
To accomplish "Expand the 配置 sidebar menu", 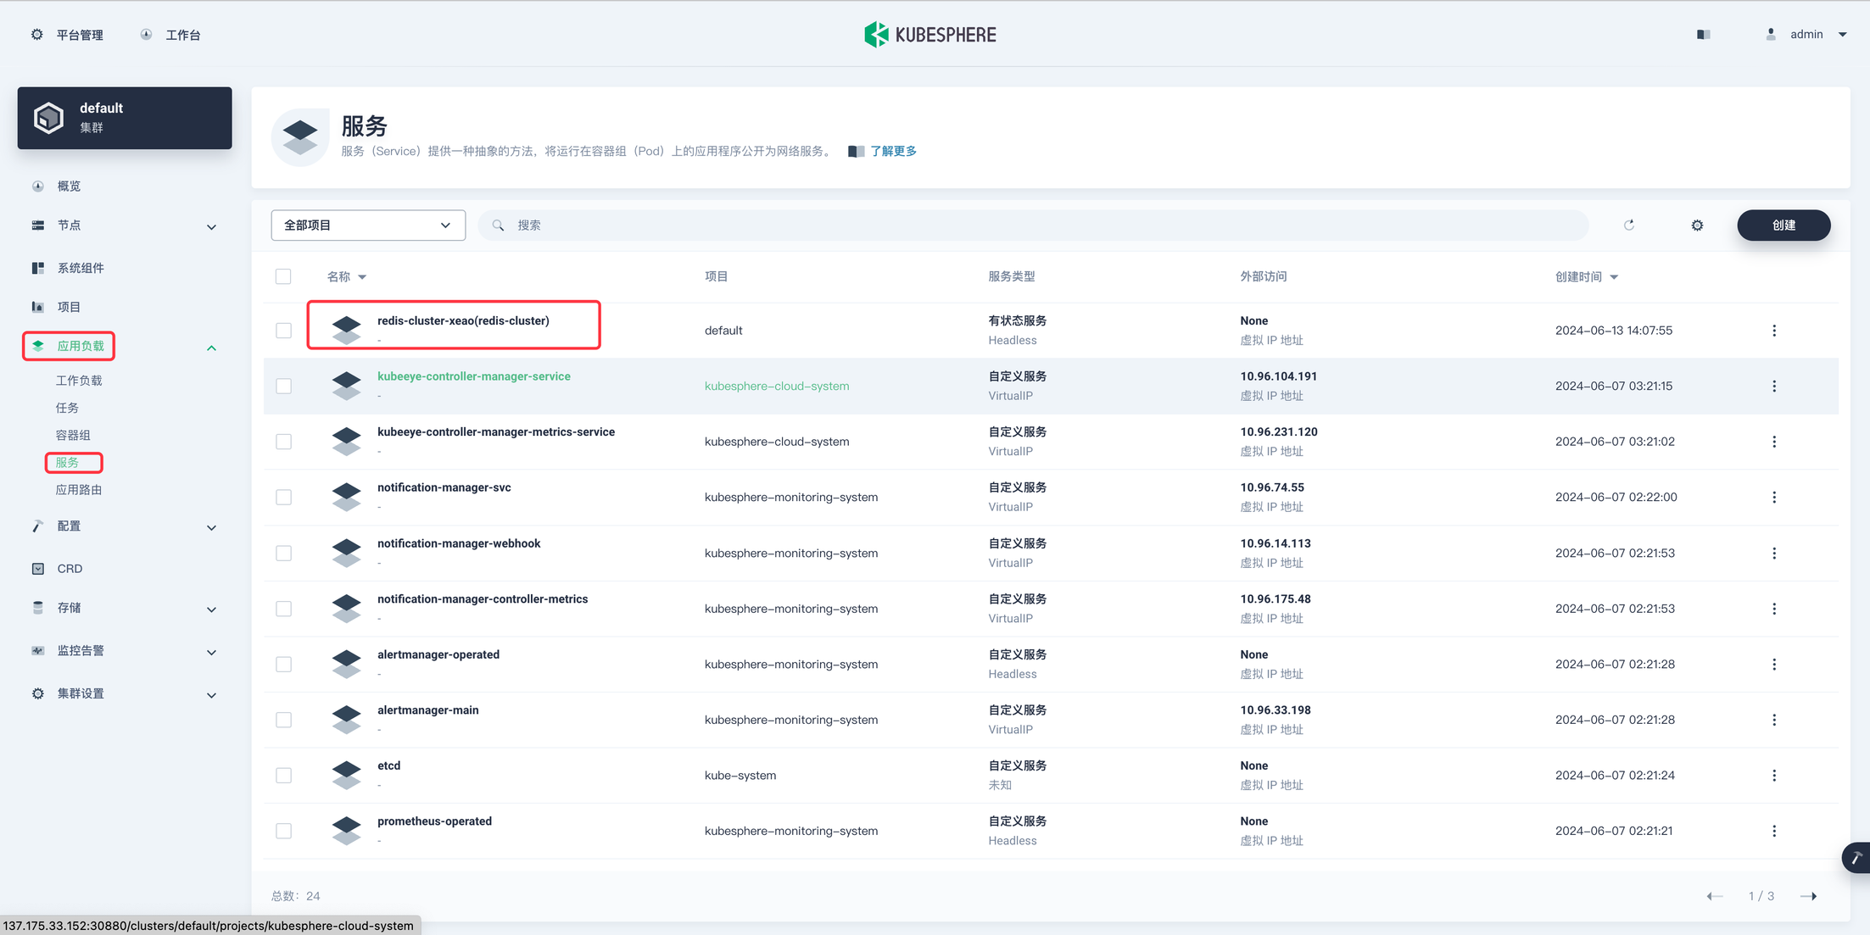I will tap(211, 527).
